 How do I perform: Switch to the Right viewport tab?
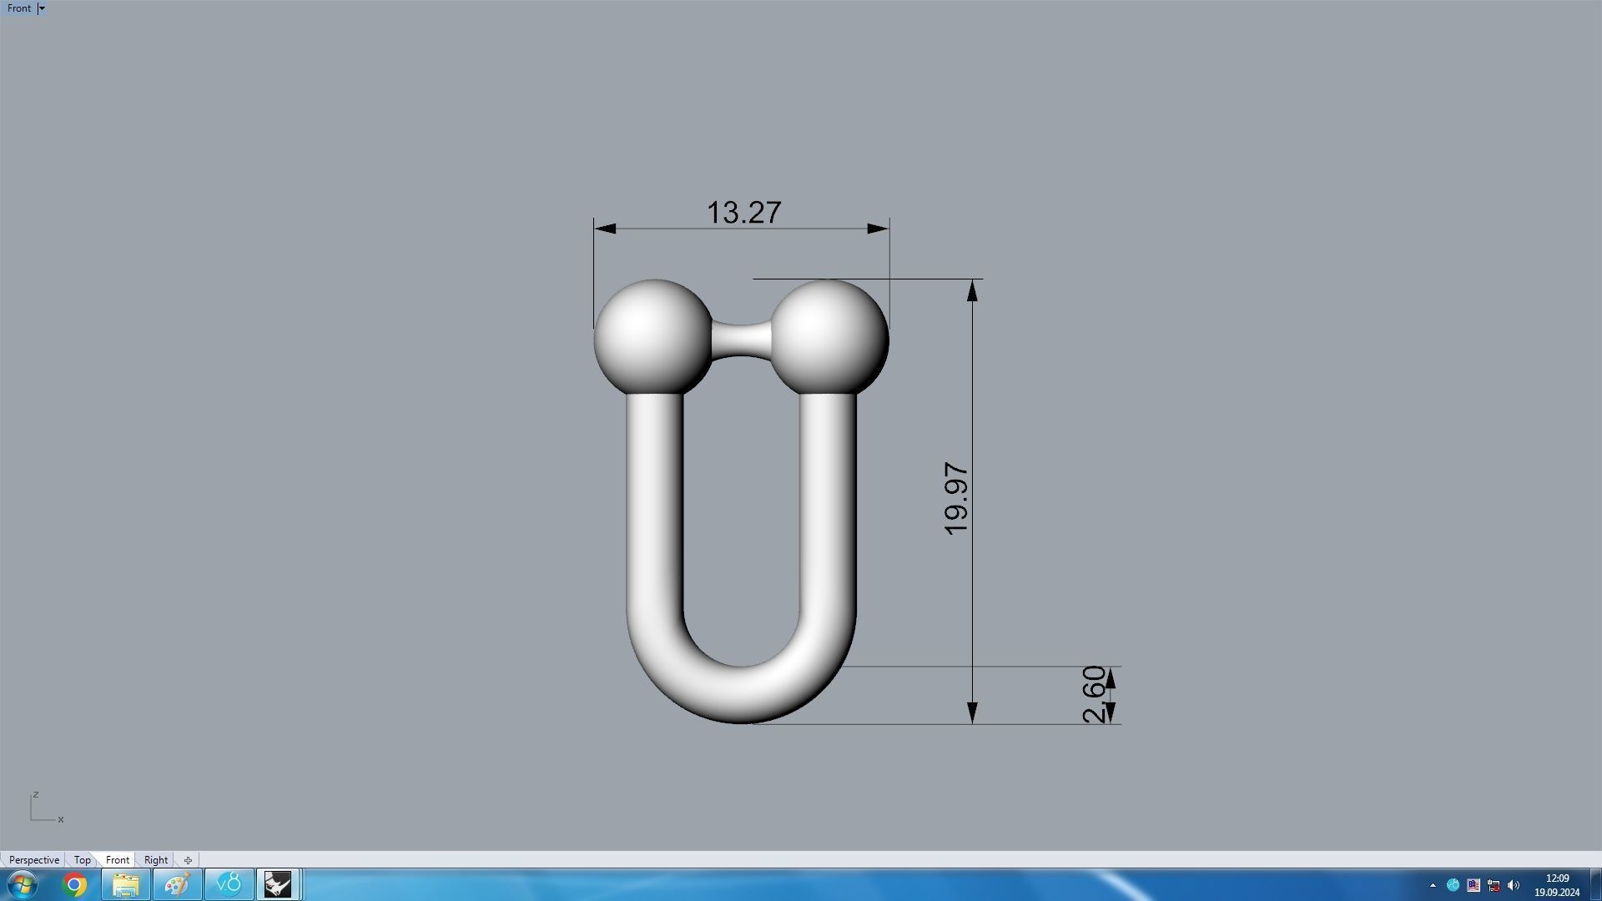coord(156,860)
